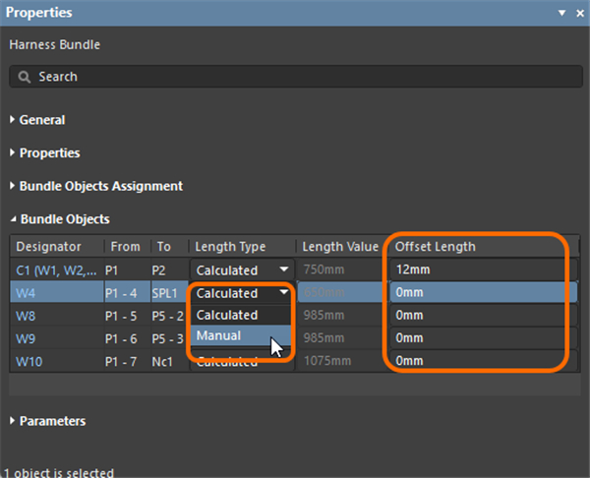Image resolution: width=590 pixels, height=478 pixels.
Task: Click W4 Offset Length 0mm cell
Action: (477, 292)
